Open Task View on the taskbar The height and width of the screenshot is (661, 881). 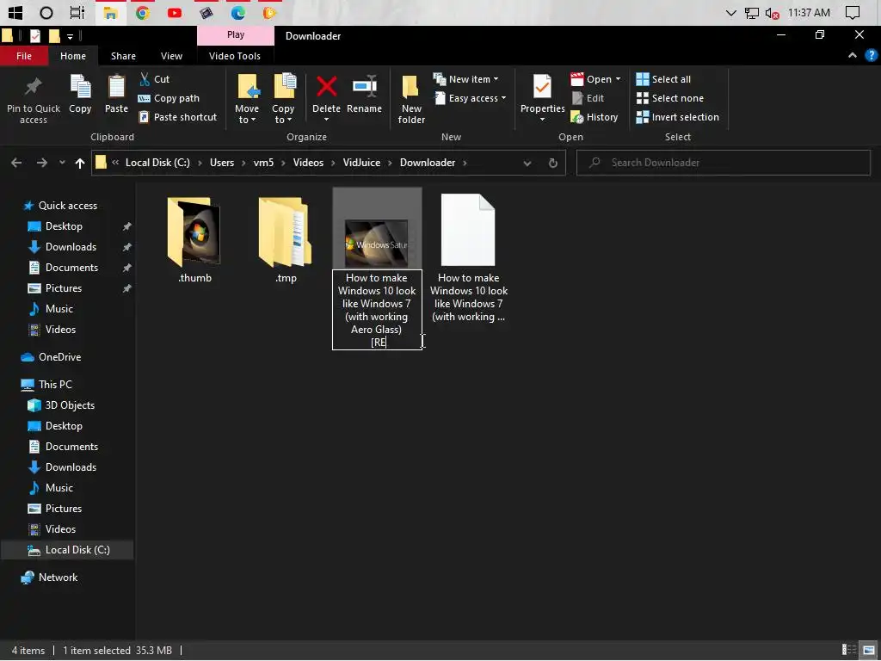pos(77,12)
